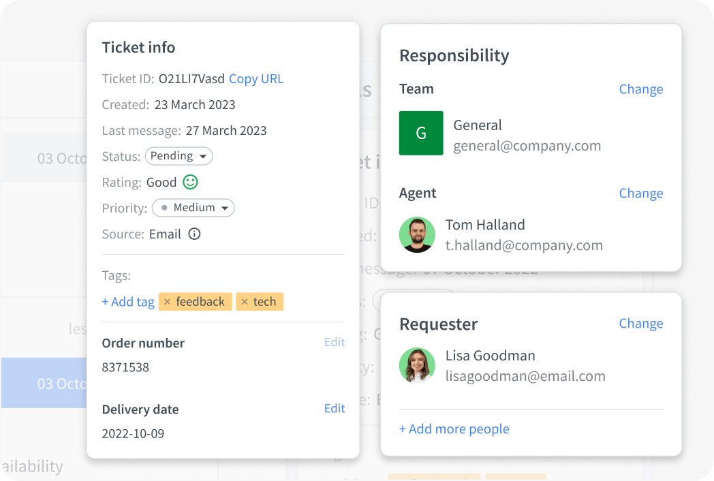Change the ticket Requester
Viewport: 714px width, 481px height.
pyautogui.click(x=640, y=324)
